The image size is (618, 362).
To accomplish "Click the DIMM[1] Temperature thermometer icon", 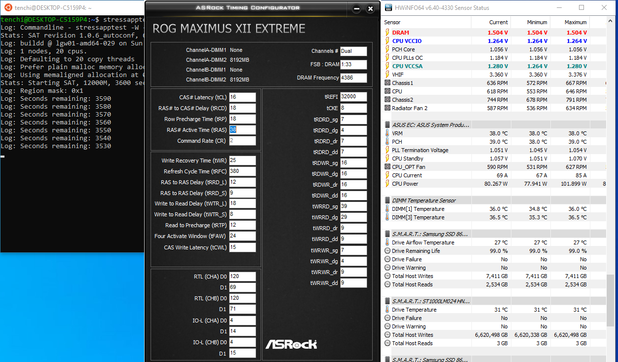I will coord(387,209).
